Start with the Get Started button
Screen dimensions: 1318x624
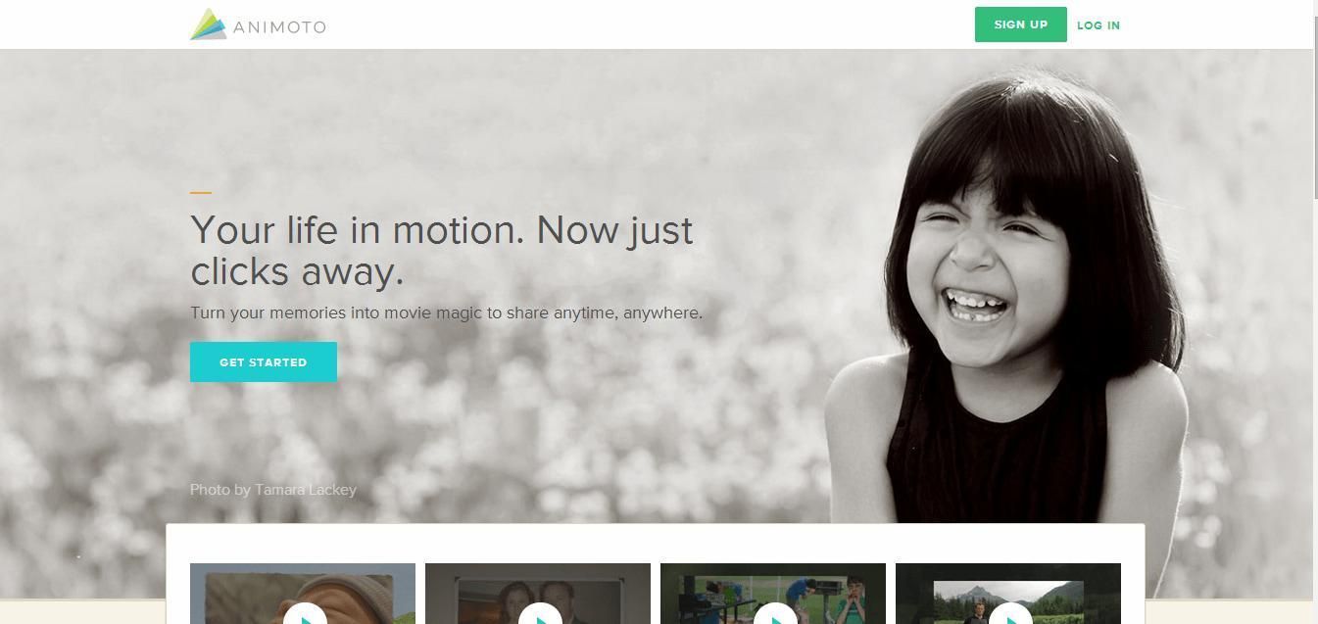click(x=264, y=361)
